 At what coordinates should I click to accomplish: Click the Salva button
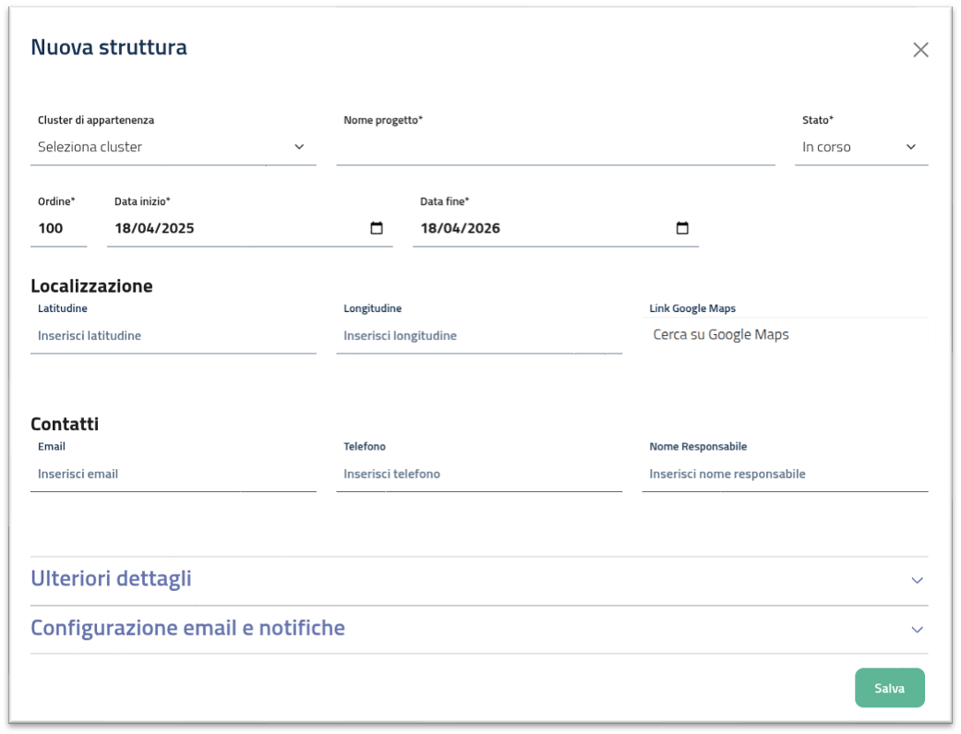coord(889,688)
